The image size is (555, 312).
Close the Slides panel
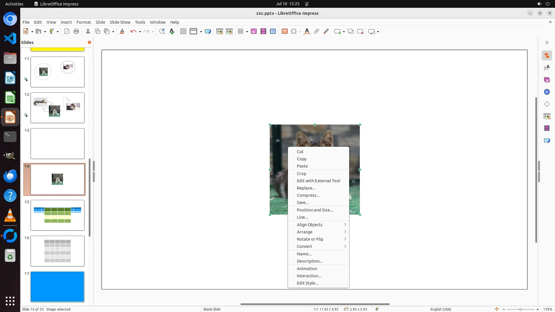point(89,42)
